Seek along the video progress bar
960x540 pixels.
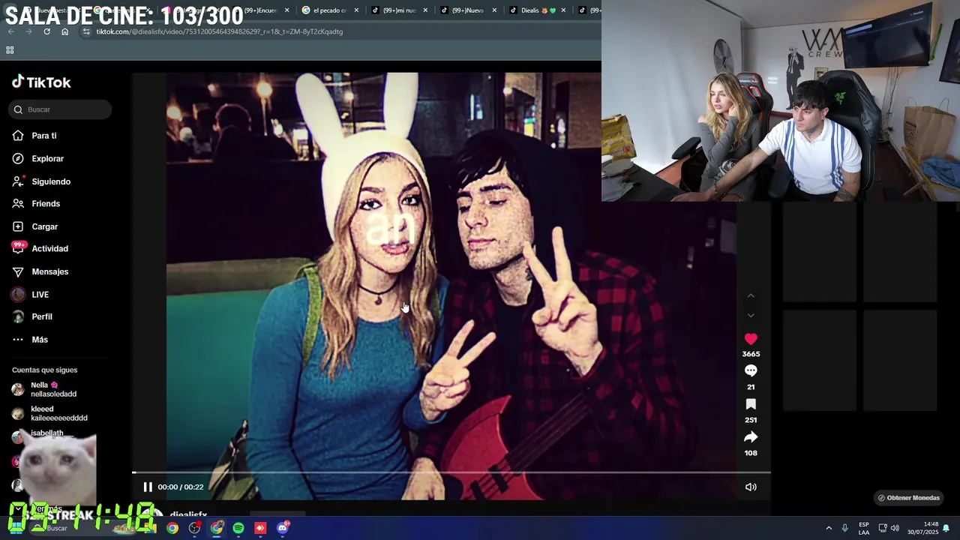tap(451, 472)
